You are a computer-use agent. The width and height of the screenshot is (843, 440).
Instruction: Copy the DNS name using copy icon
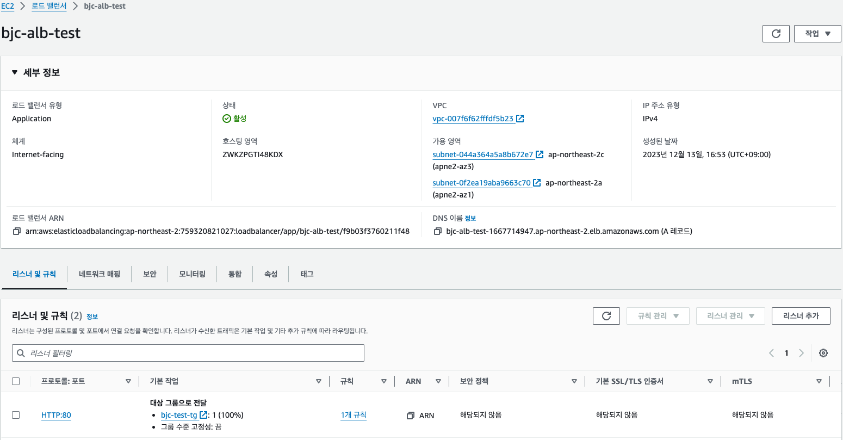pos(437,232)
